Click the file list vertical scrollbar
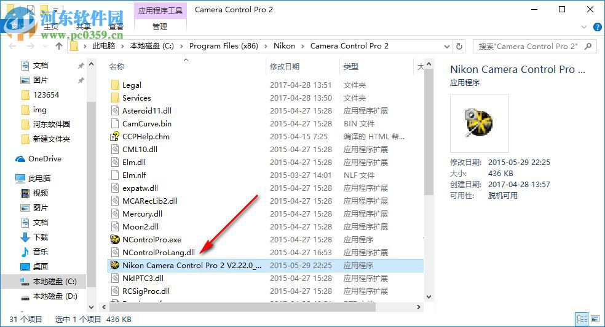The image size is (605, 327). click(x=429, y=131)
